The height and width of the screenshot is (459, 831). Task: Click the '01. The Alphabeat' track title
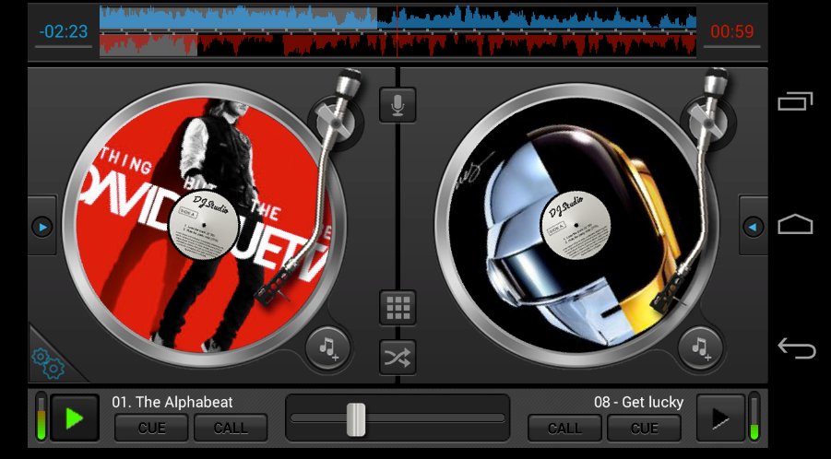click(x=172, y=403)
